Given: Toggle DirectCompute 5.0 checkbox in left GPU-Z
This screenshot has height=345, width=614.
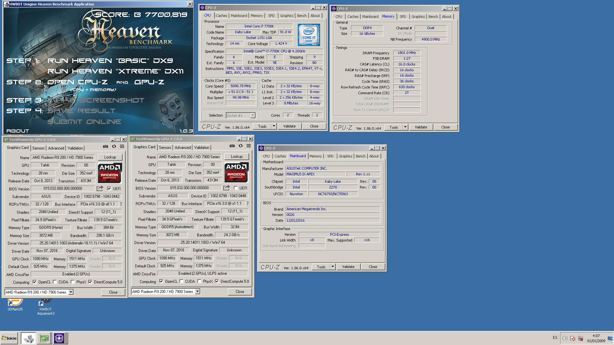Looking at the screenshot, I should coord(90,282).
